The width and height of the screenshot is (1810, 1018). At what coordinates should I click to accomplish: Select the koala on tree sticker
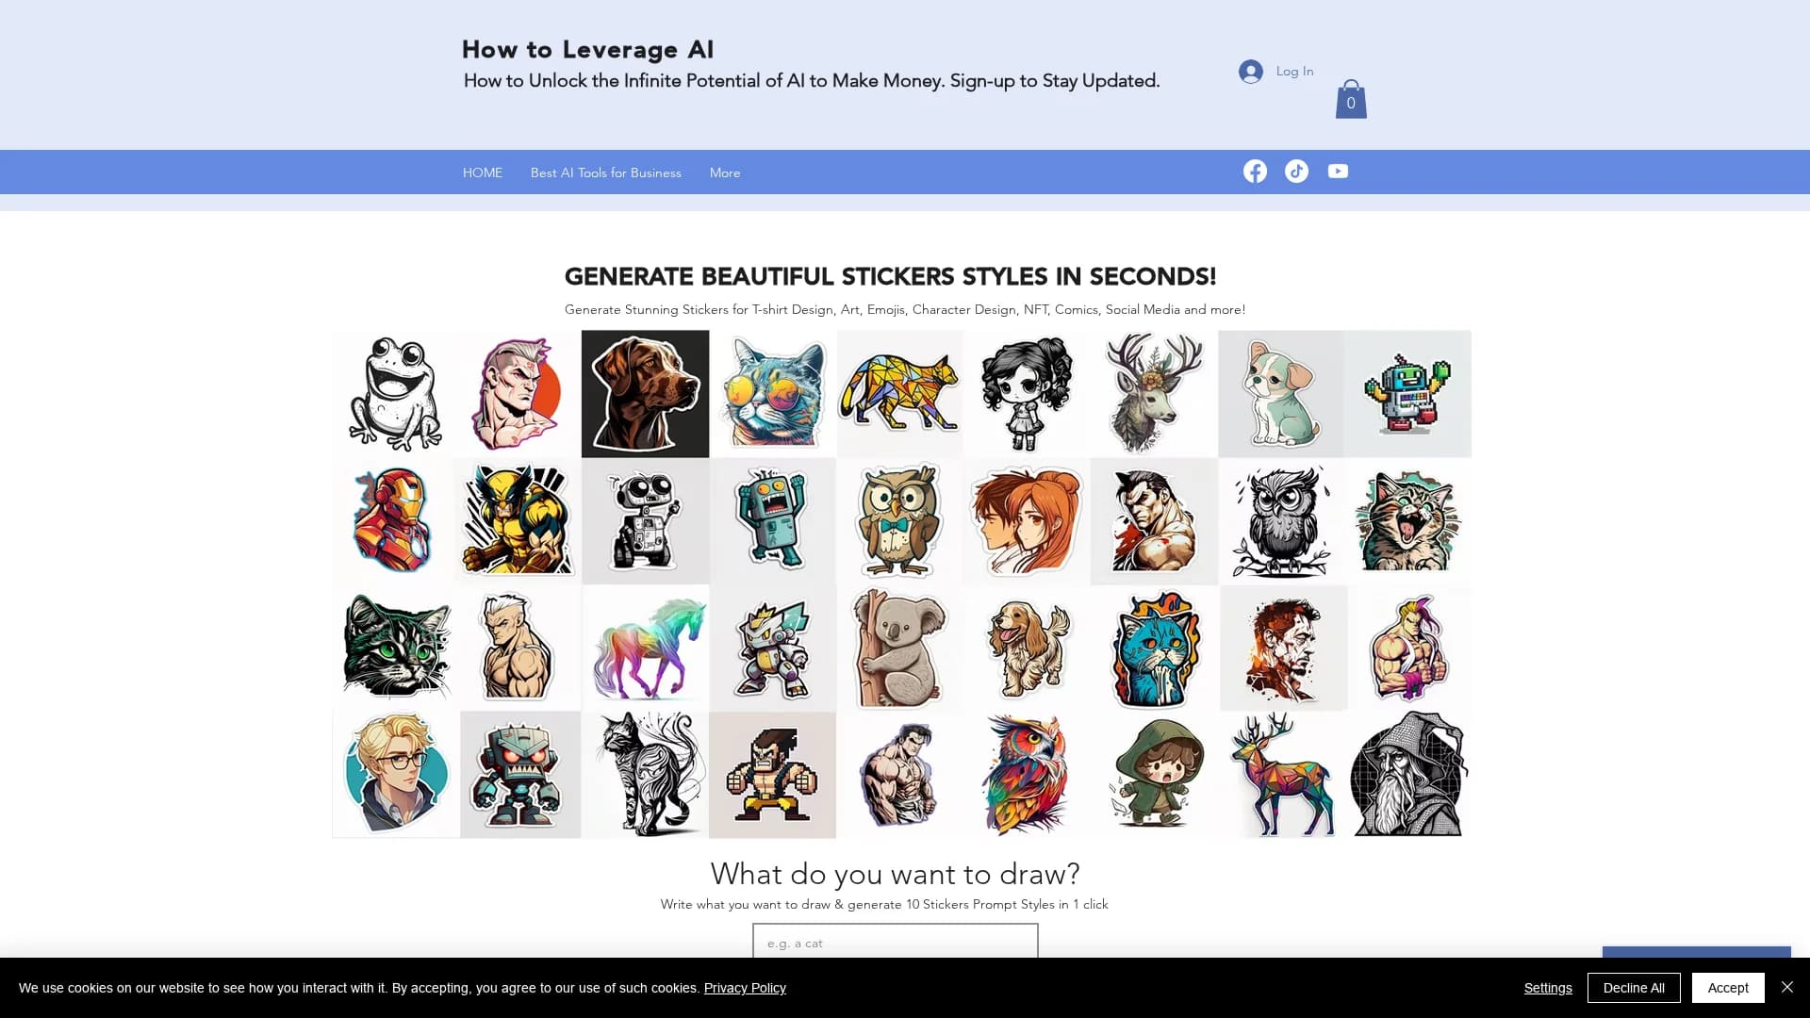tap(899, 648)
